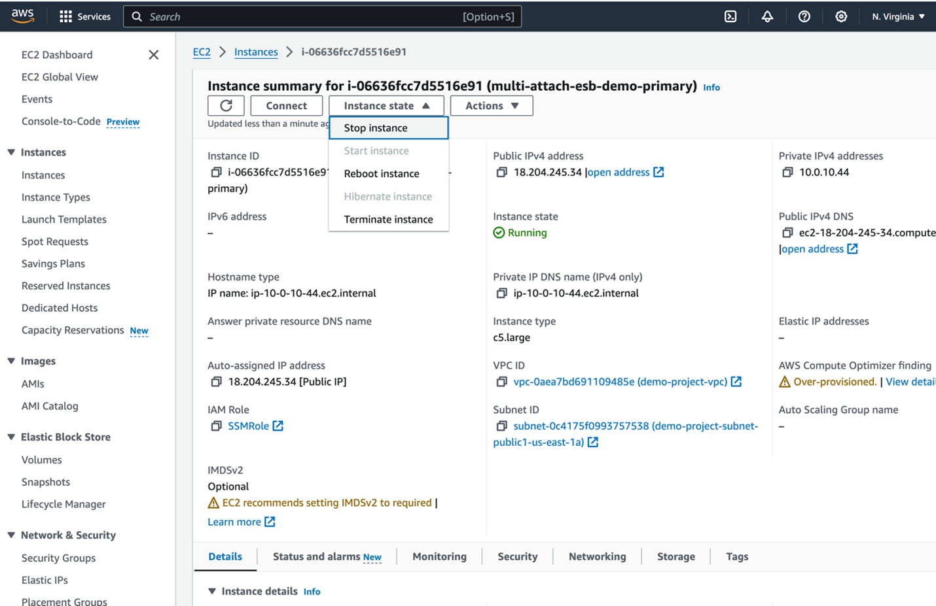Collapse the Instances sidebar section

click(11, 152)
